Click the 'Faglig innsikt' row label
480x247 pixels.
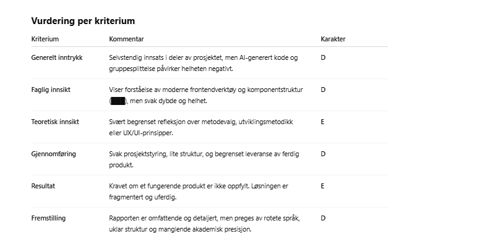pos(51,90)
